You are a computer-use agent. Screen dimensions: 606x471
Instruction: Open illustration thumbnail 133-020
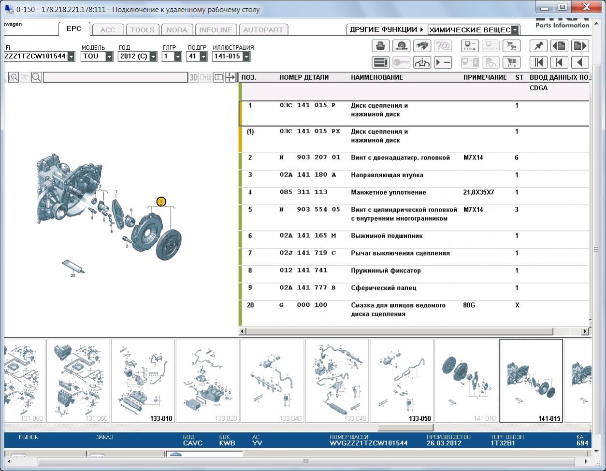pyautogui.click(x=207, y=381)
